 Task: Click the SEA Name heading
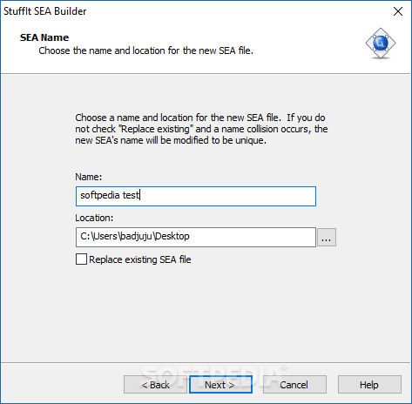(44, 37)
